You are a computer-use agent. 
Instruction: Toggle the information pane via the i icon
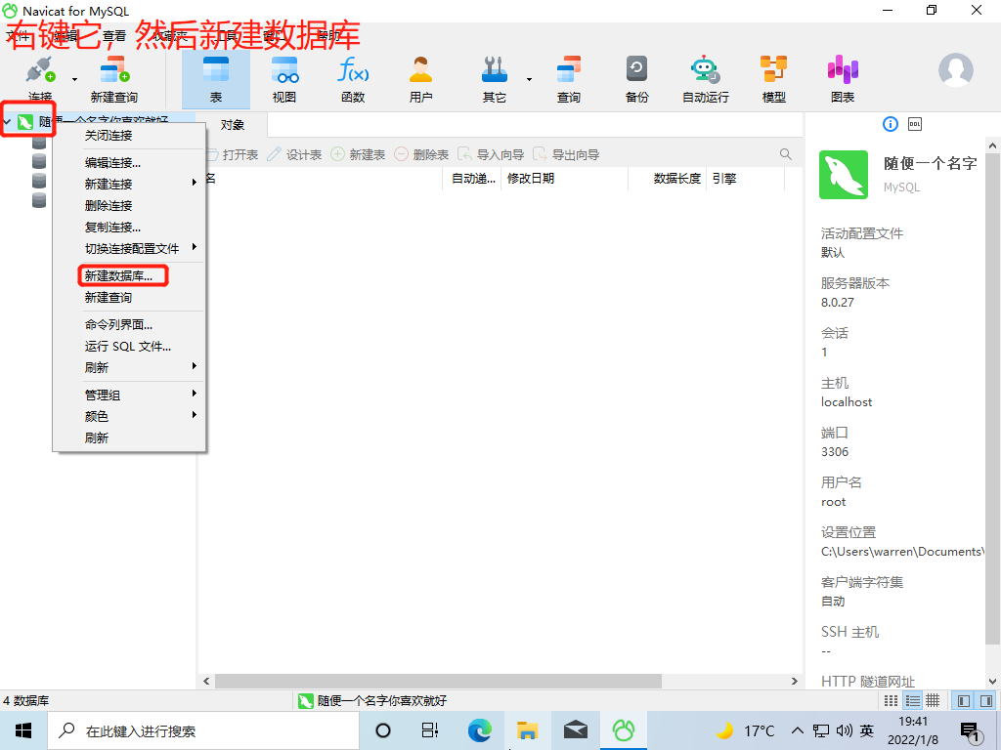tap(889, 124)
